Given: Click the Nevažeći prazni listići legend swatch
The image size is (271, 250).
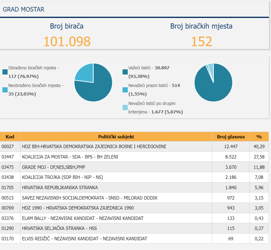Looking at the screenshot, I should (125, 90).
